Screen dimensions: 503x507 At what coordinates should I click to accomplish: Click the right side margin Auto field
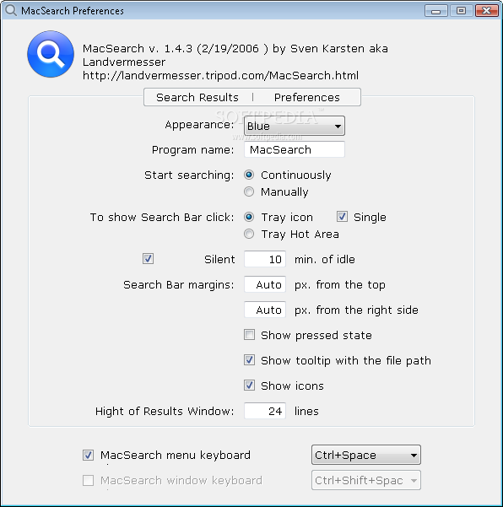coord(265,310)
